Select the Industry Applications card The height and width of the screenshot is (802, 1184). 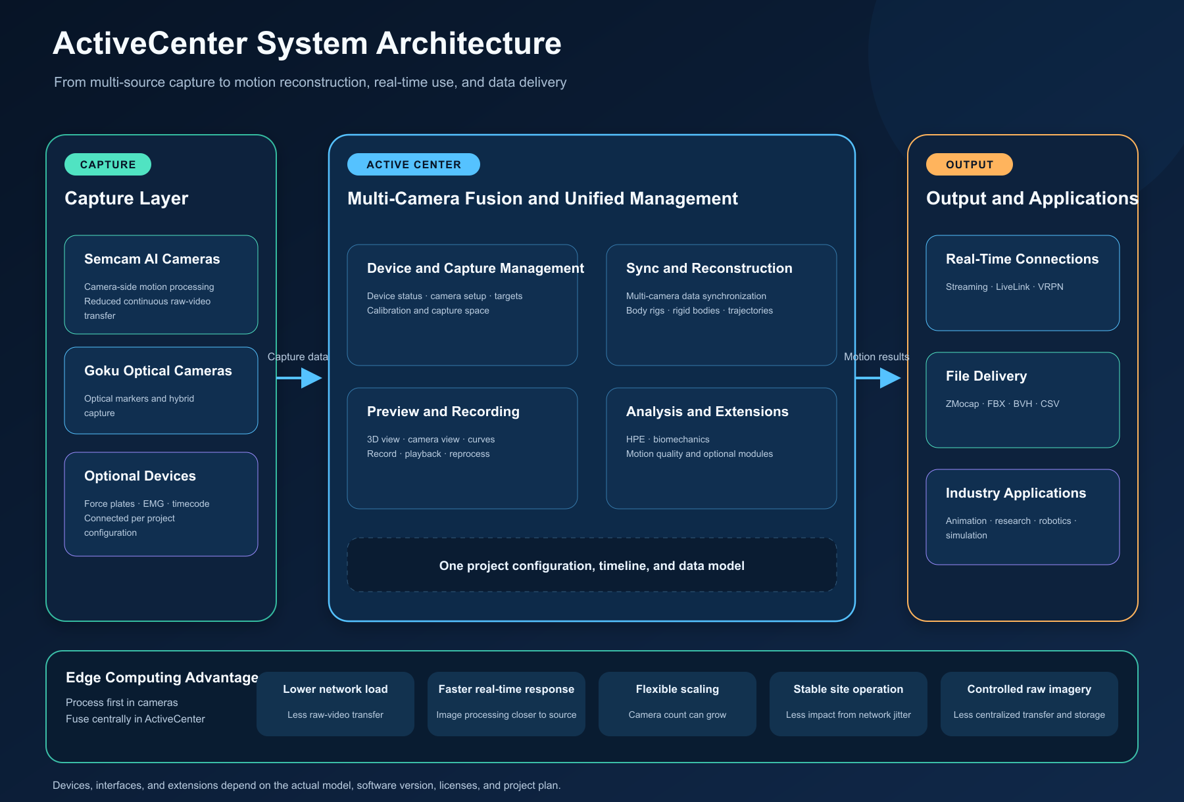click(x=1023, y=517)
